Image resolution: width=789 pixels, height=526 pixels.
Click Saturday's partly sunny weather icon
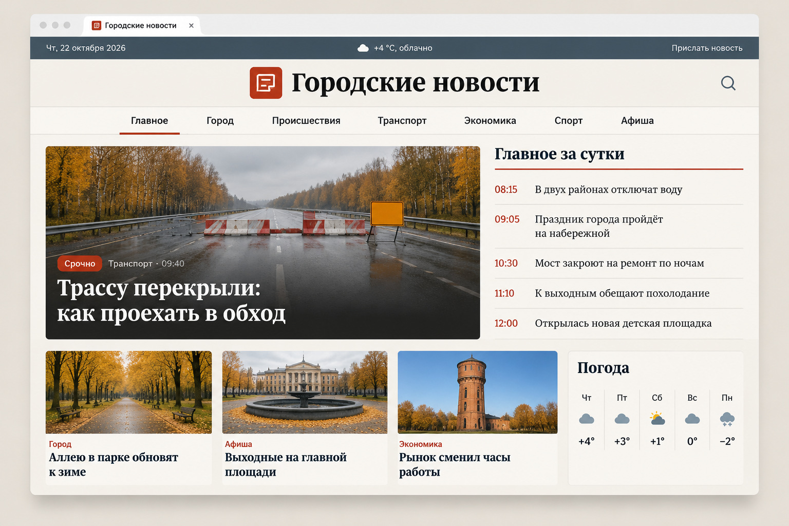pos(657,419)
